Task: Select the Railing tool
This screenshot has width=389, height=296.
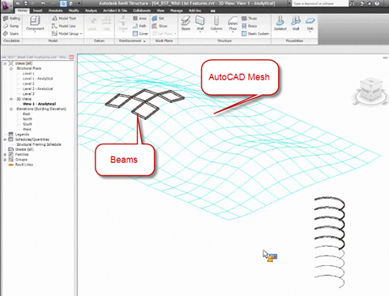Action: tap(11, 19)
